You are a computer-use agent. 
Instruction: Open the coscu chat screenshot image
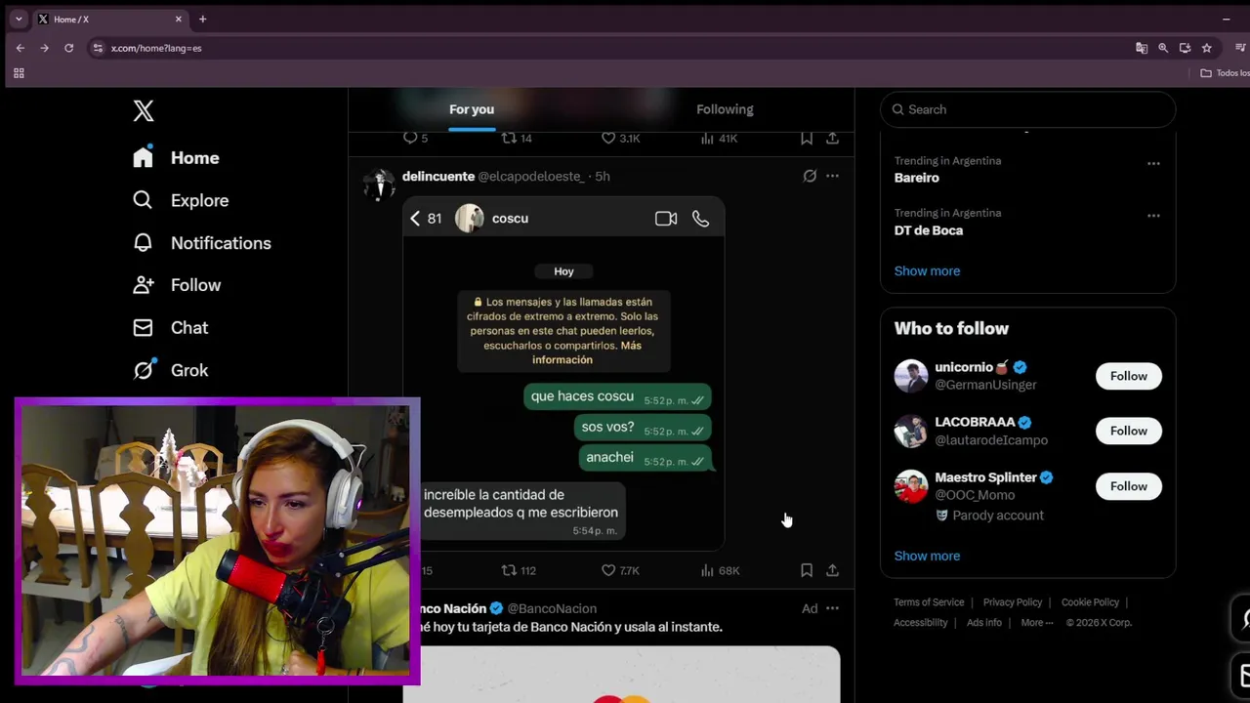click(x=563, y=374)
